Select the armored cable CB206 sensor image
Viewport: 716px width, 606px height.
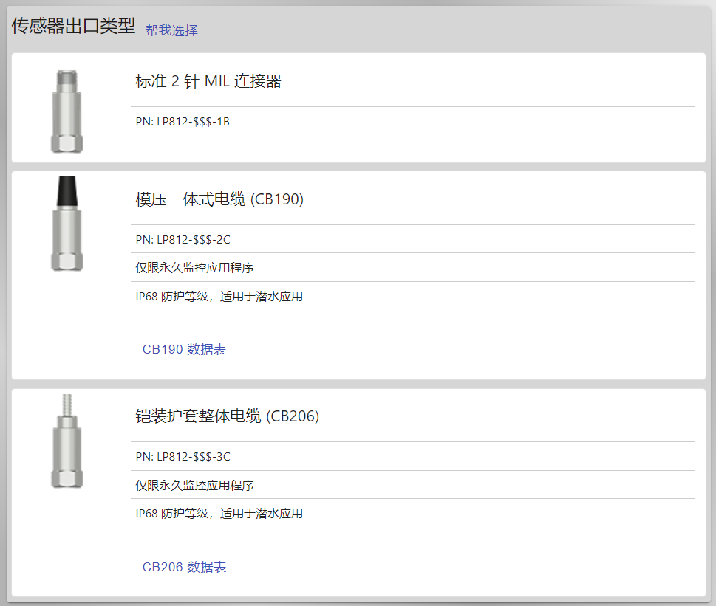67,441
